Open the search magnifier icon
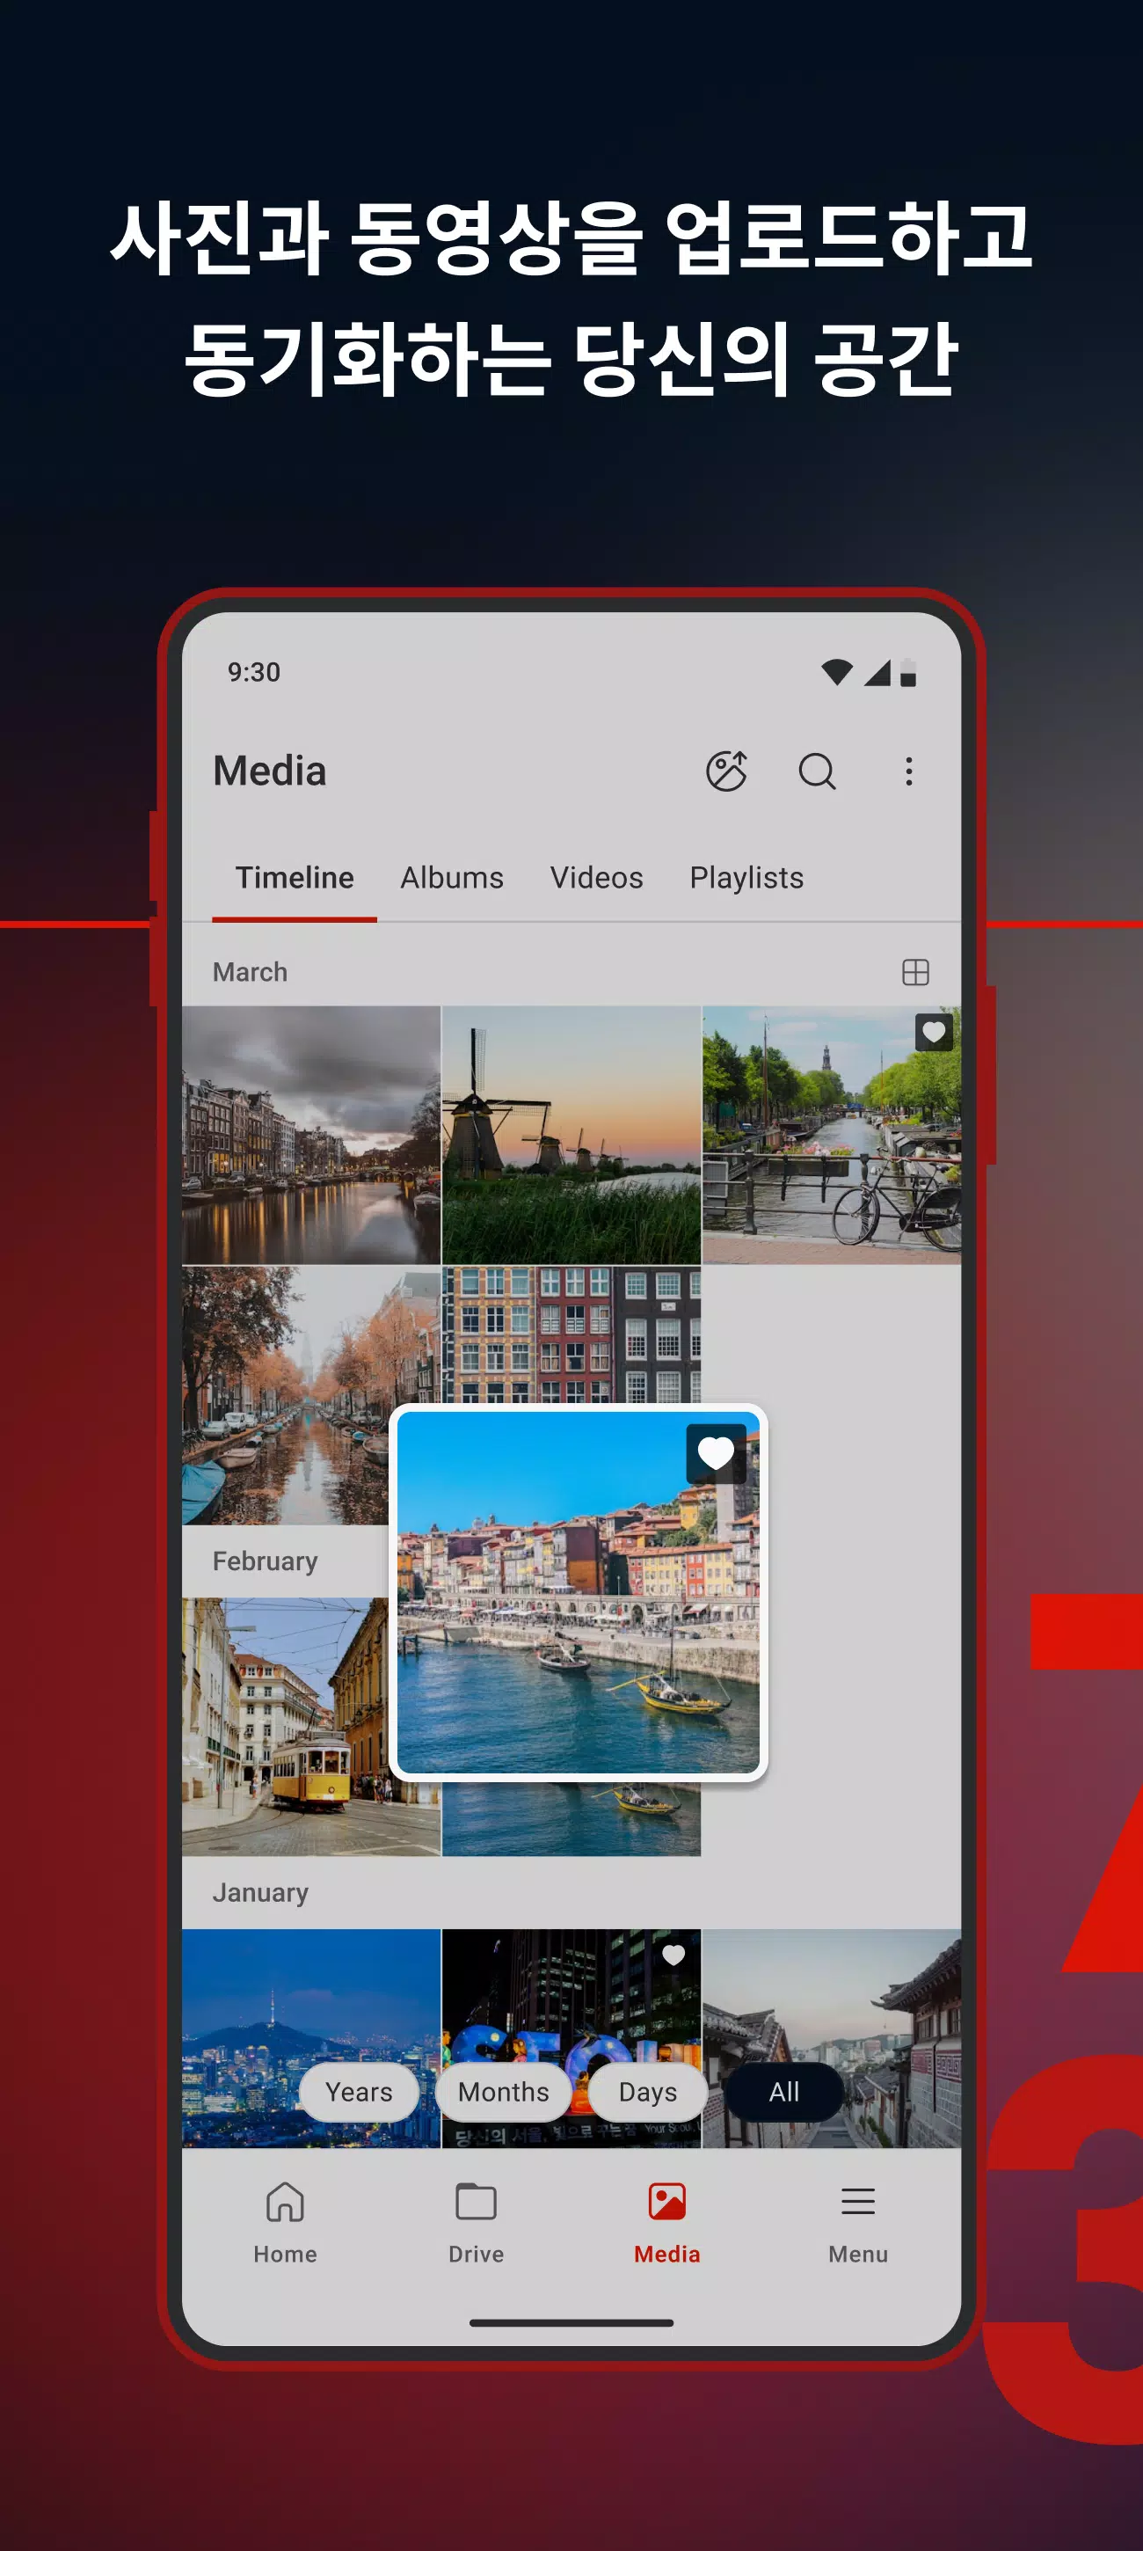The image size is (1143, 2551). tap(818, 771)
